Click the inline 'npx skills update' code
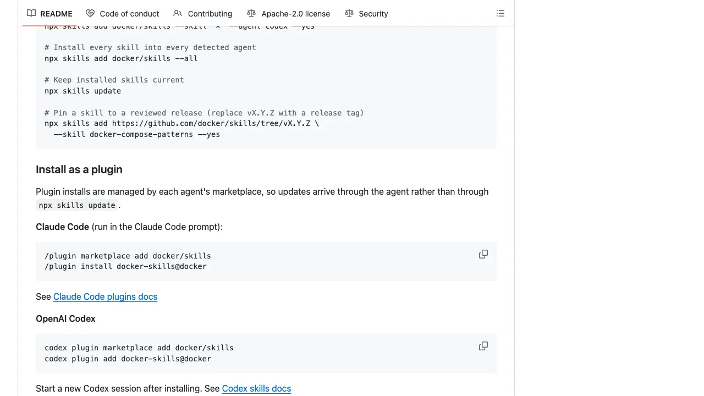 (x=77, y=205)
